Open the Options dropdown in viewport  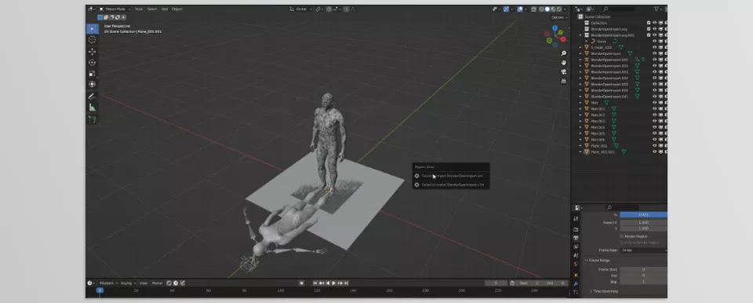(x=558, y=17)
